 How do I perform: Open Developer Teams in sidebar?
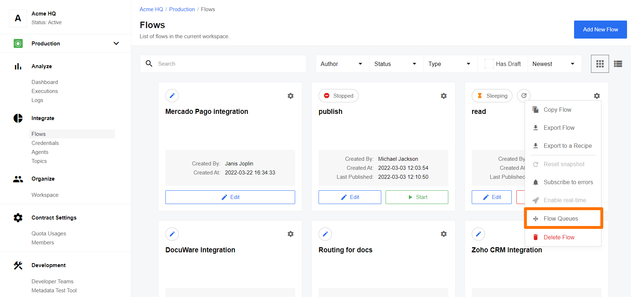[x=52, y=282]
